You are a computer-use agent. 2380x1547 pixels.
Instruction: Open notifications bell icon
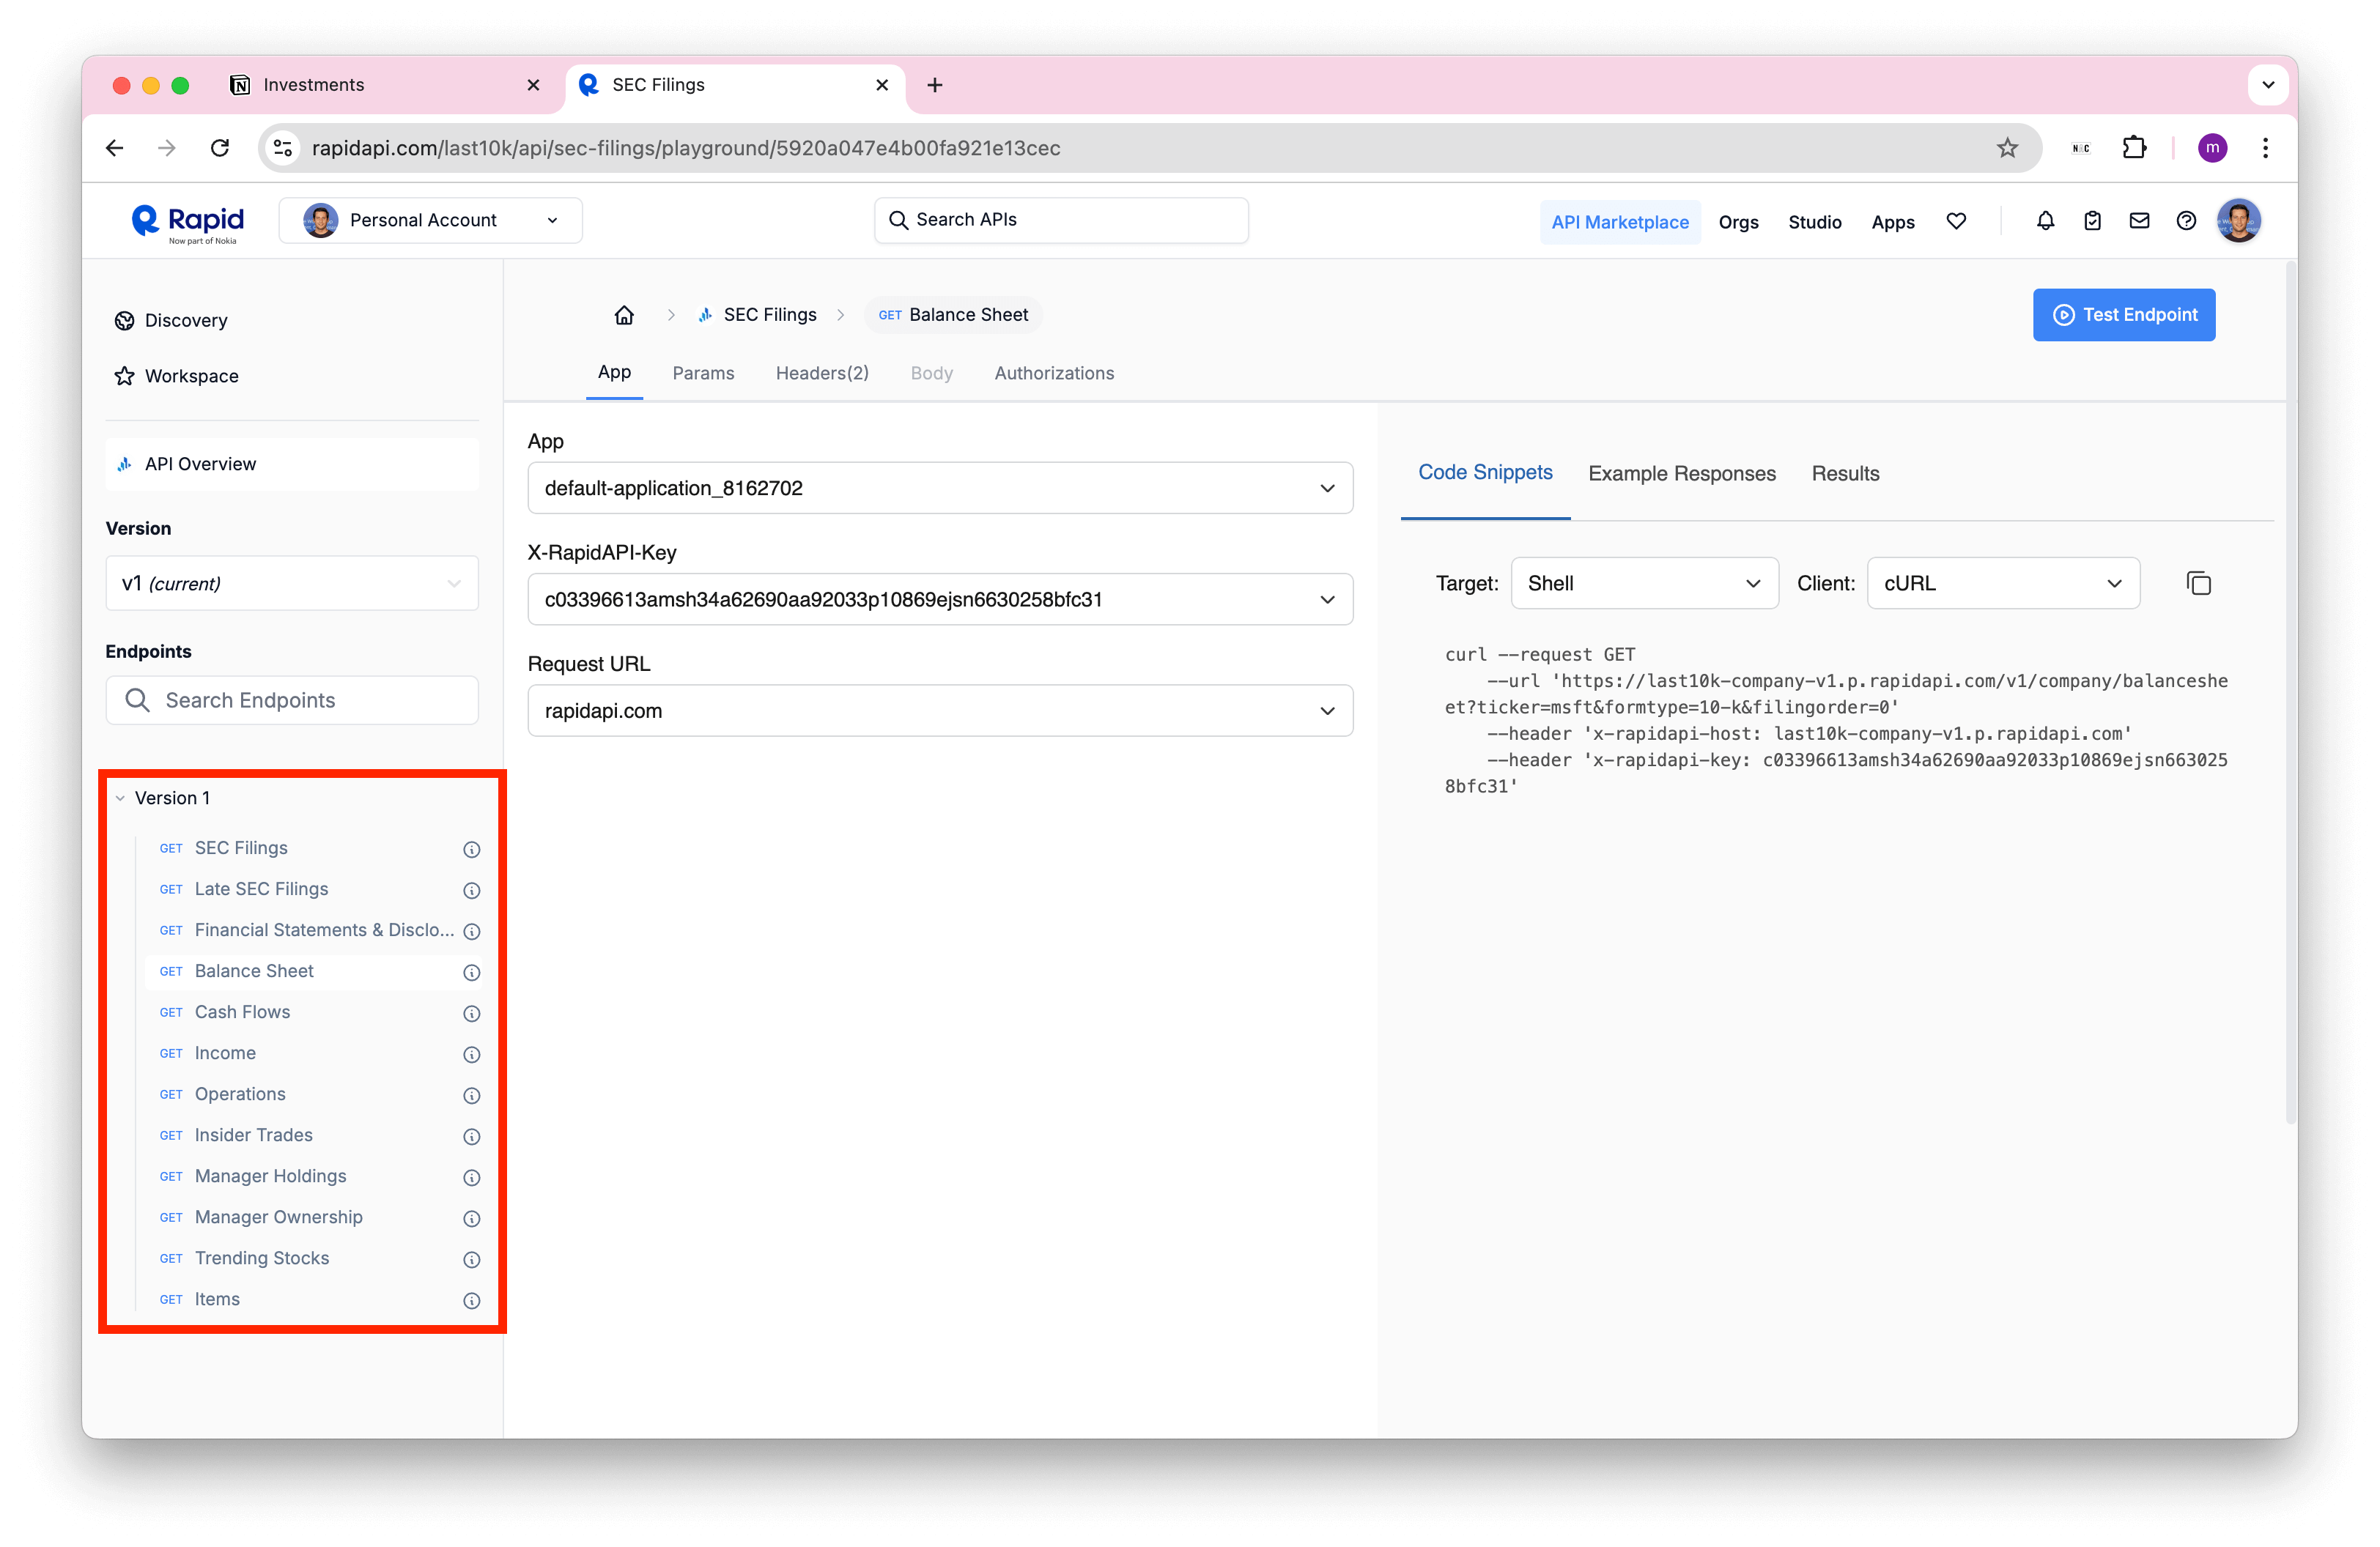coord(2045,222)
